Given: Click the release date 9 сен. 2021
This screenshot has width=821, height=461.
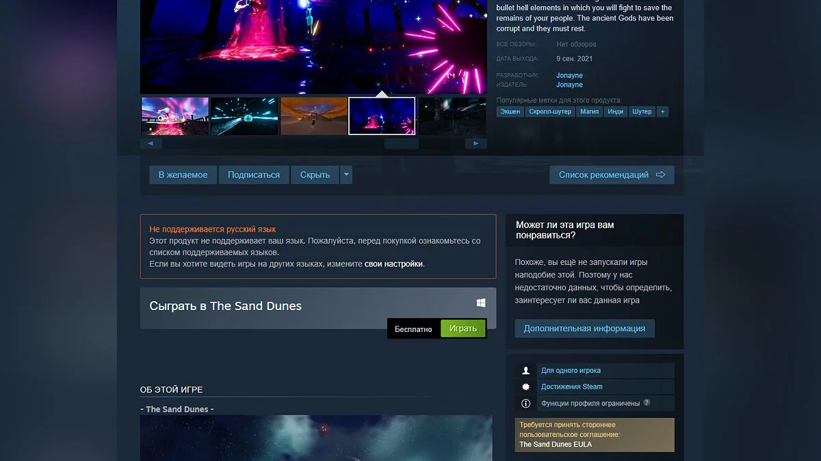Looking at the screenshot, I should pos(575,59).
